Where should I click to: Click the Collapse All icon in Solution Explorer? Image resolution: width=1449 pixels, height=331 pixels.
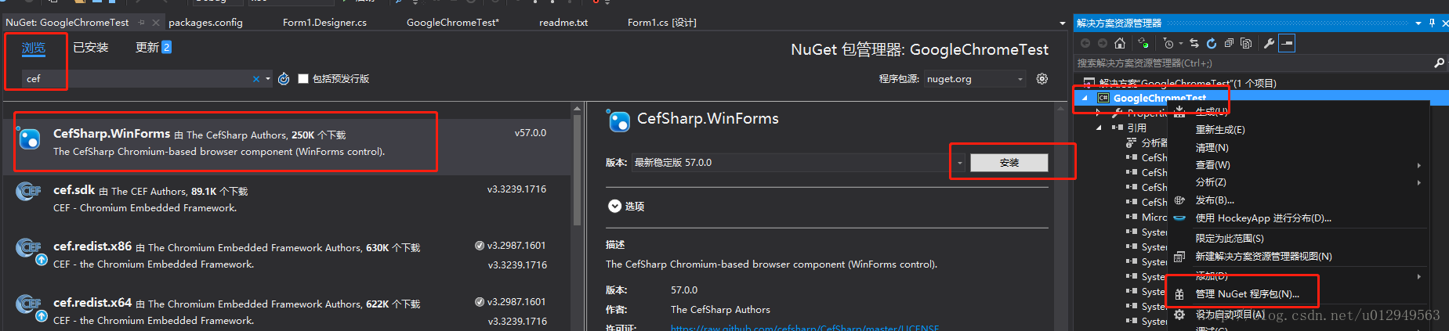[1229, 43]
